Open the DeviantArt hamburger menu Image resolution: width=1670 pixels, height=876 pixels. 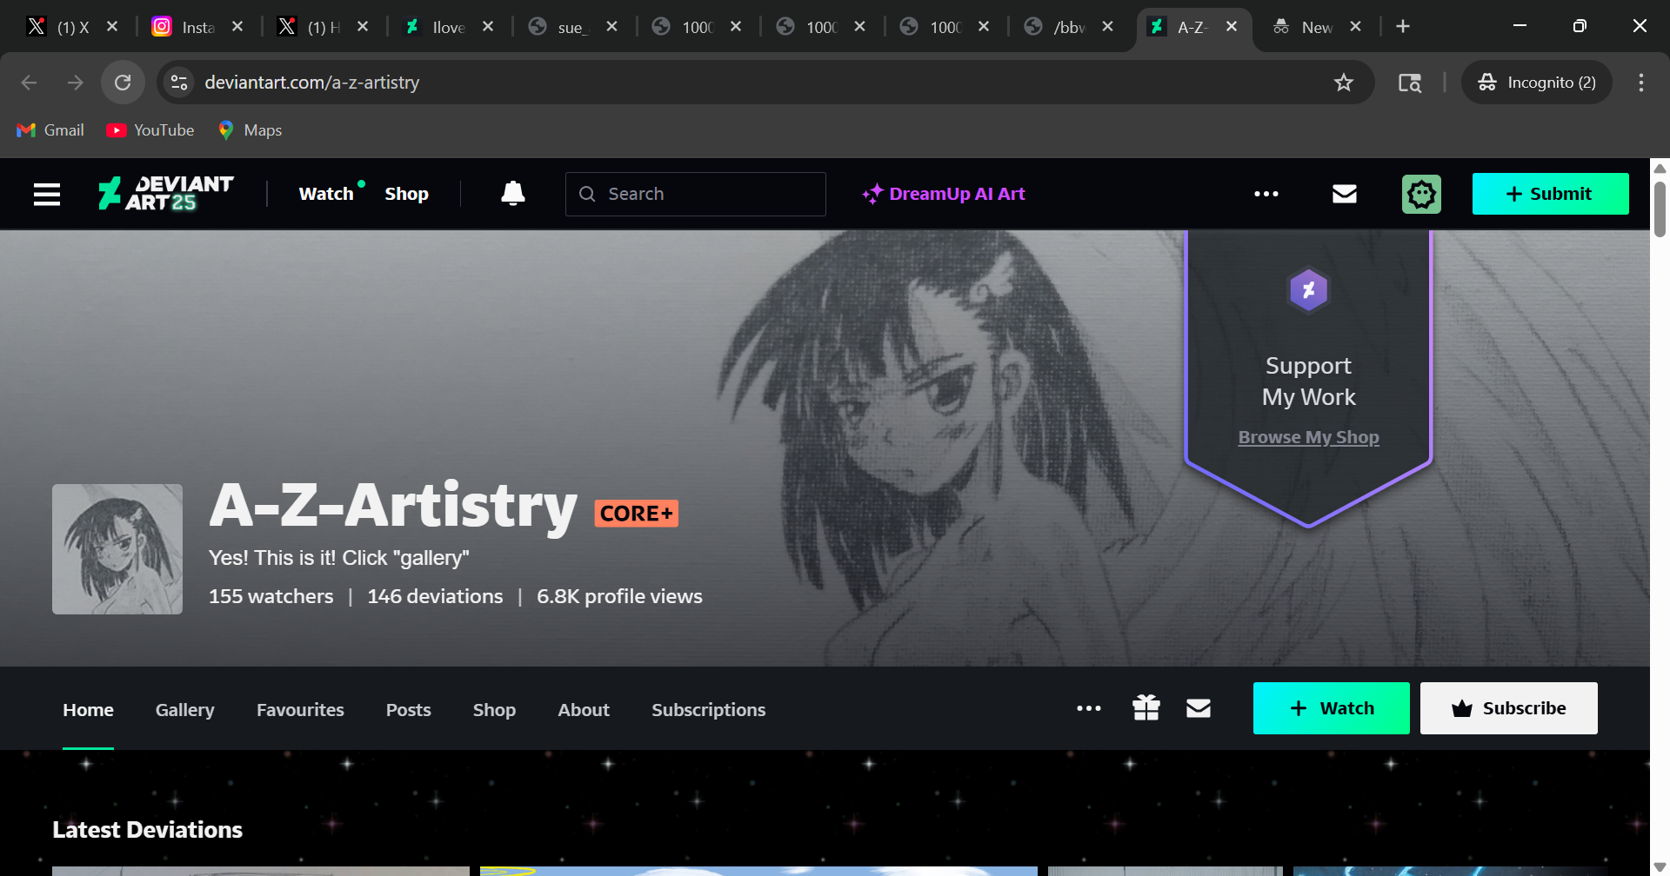pyautogui.click(x=47, y=194)
